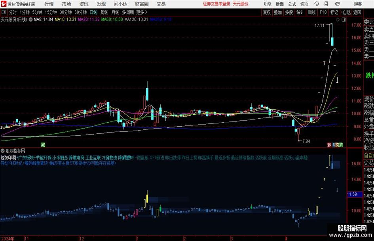Open the mail envelope icon
Viewport: 374px width, 241px height.
pyautogui.click(x=337, y=4)
